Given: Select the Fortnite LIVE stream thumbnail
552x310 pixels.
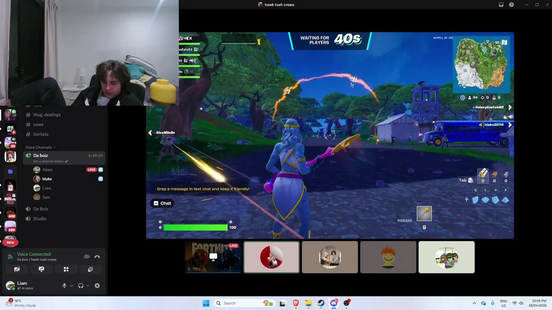Looking at the screenshot, I should pyautogui.click(x=213, y=257).
